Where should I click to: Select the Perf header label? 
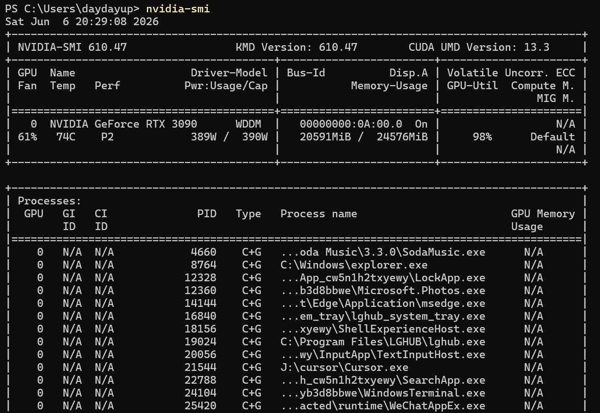pyautogui.click(x=108, y=86)
